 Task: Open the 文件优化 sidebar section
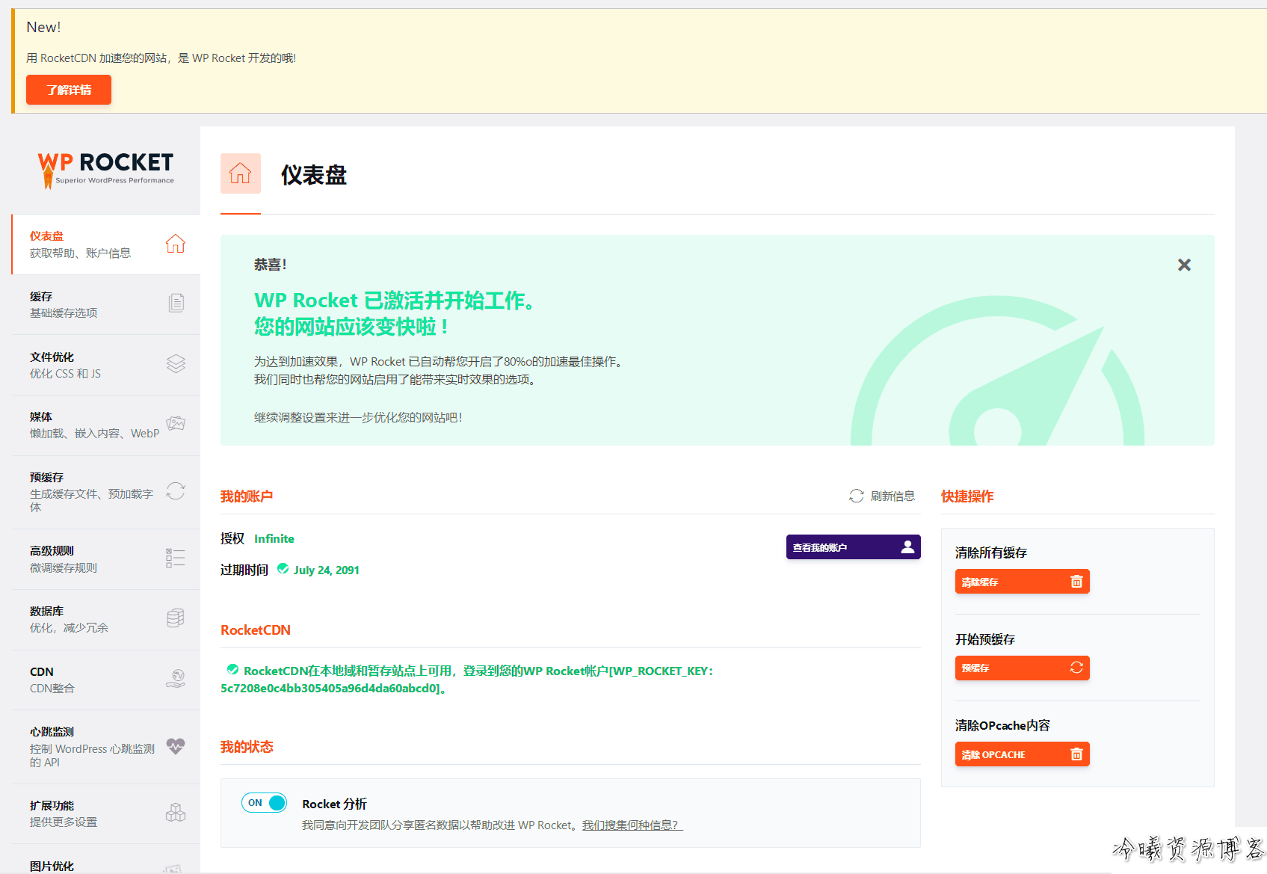pos(106,365)
